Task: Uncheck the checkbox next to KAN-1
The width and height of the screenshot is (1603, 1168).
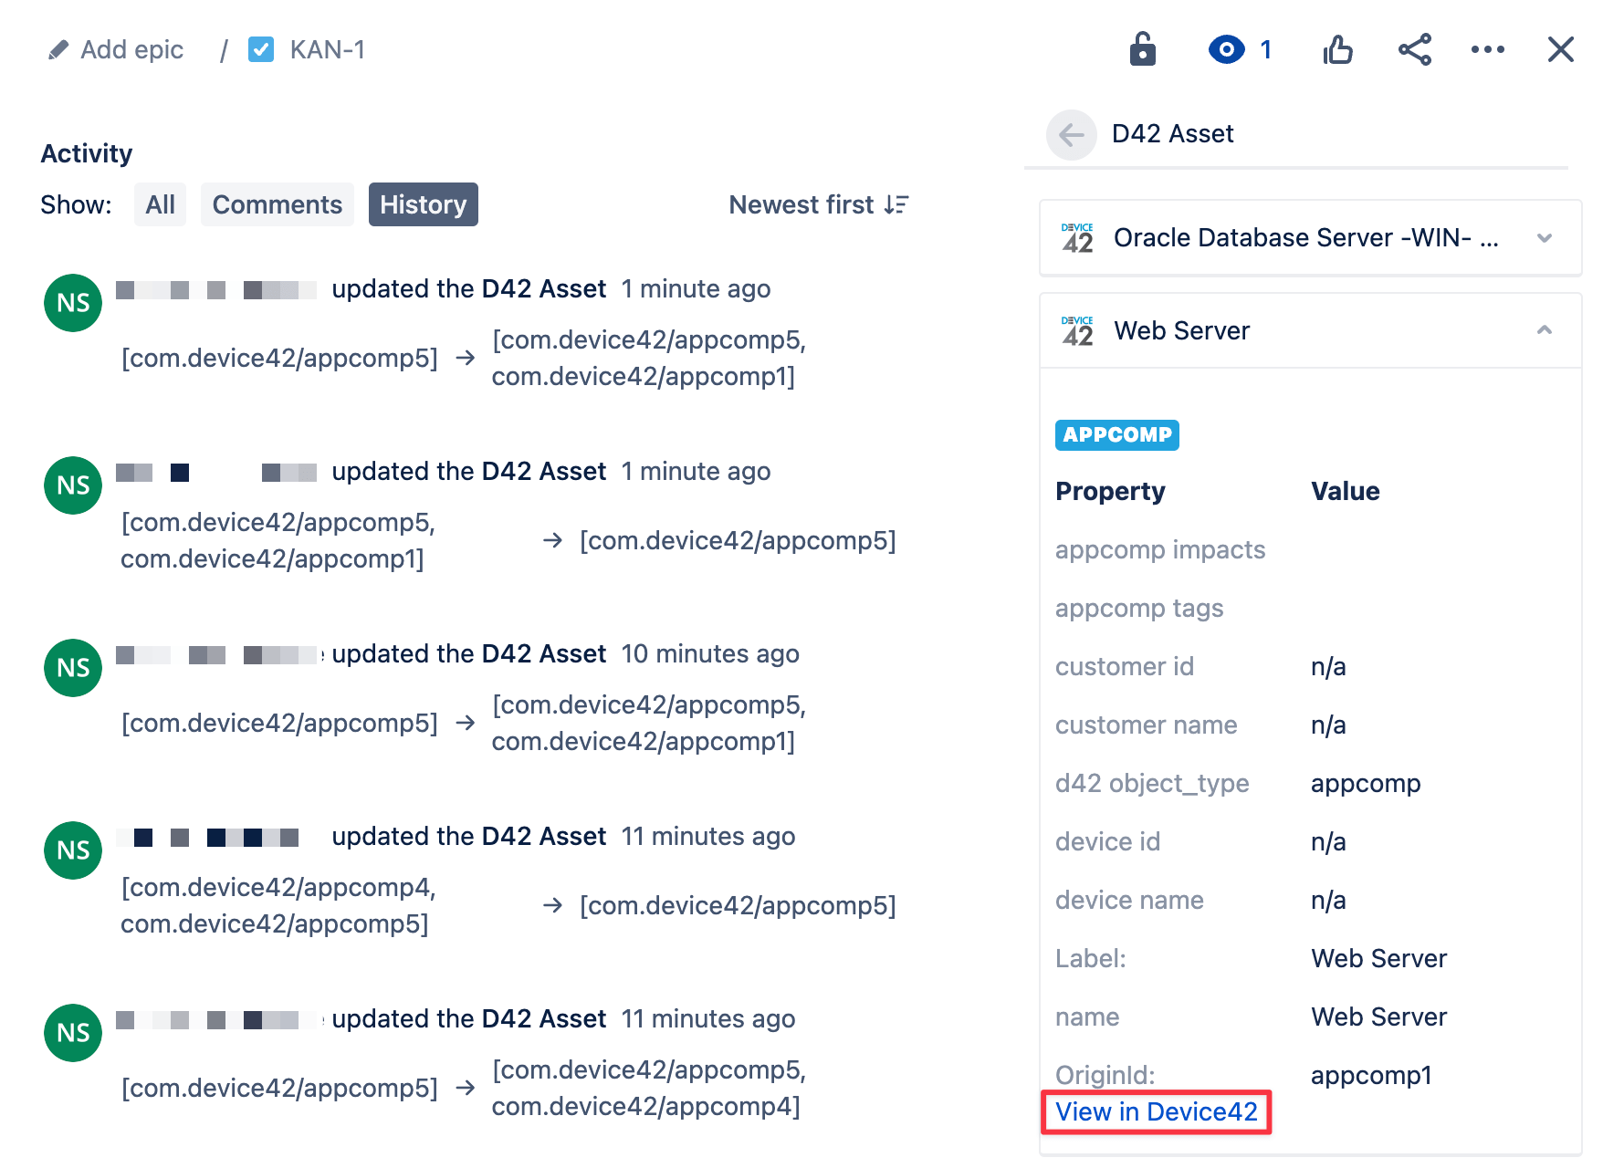Action: pos(261,49)
